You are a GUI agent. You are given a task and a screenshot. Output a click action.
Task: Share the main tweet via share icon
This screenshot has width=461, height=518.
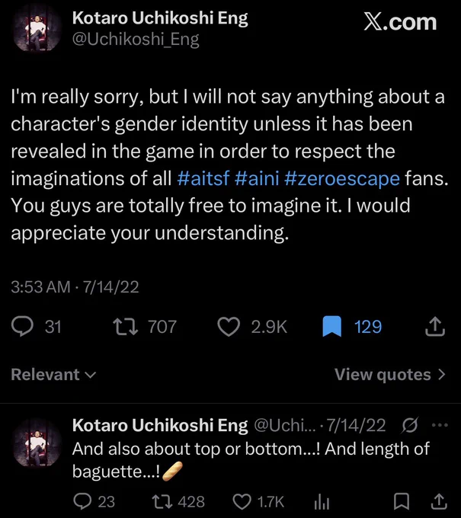pyautogui.click(x=434, y=326)
